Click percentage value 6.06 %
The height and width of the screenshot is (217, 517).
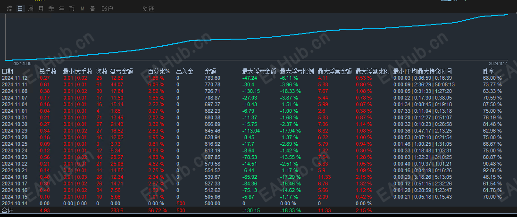(156, 85)
